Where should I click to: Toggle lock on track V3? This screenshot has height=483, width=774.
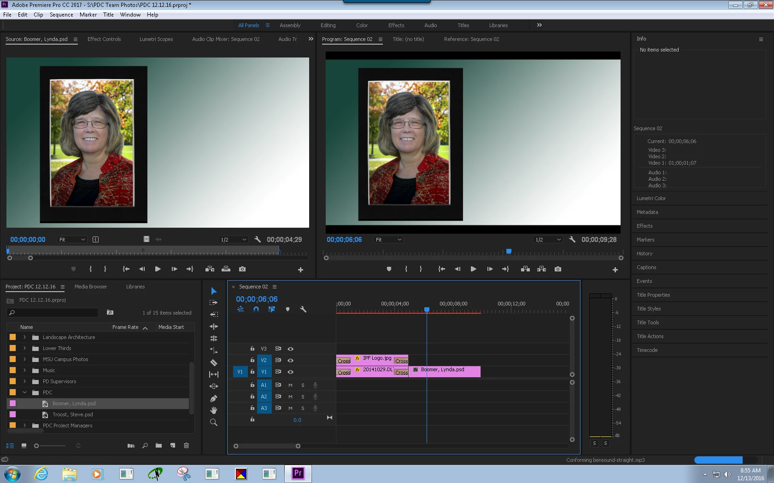252,348
